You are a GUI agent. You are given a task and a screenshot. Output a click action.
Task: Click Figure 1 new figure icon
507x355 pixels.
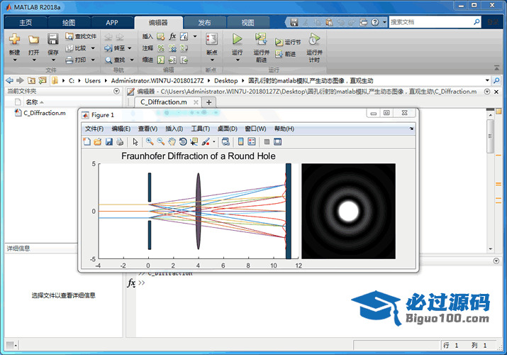[87, 142]
